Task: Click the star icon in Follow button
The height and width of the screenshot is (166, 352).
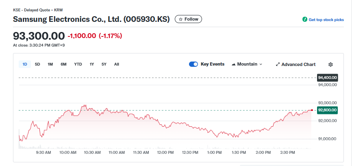Action: (x=181, y=19)
